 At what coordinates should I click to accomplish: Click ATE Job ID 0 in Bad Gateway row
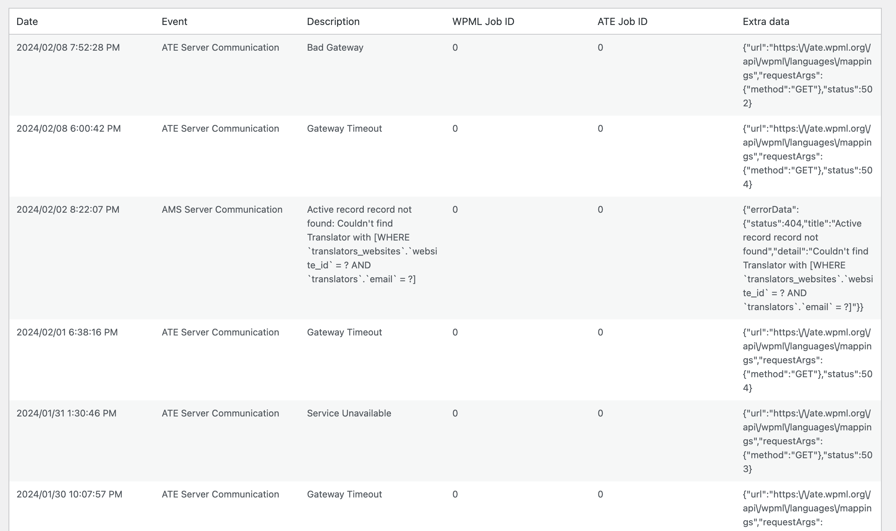[x=600, y=47]
